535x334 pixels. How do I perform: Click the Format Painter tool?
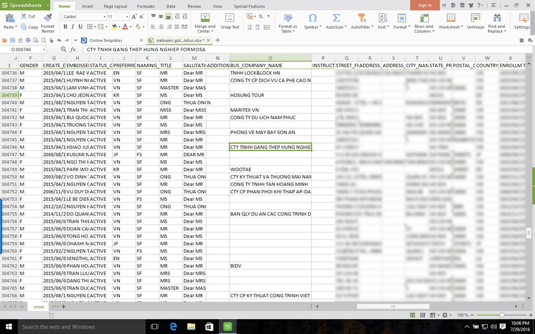coord(48,21)
